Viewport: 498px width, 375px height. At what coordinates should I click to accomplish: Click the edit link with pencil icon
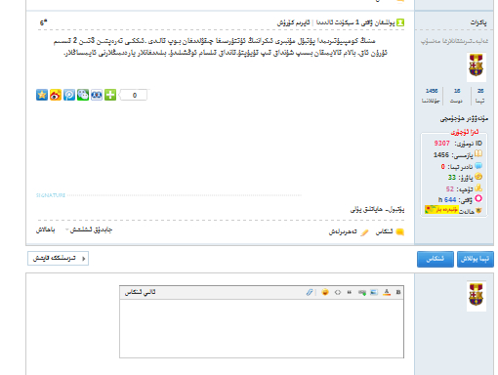pyautogui.click(x=349, y=231)
